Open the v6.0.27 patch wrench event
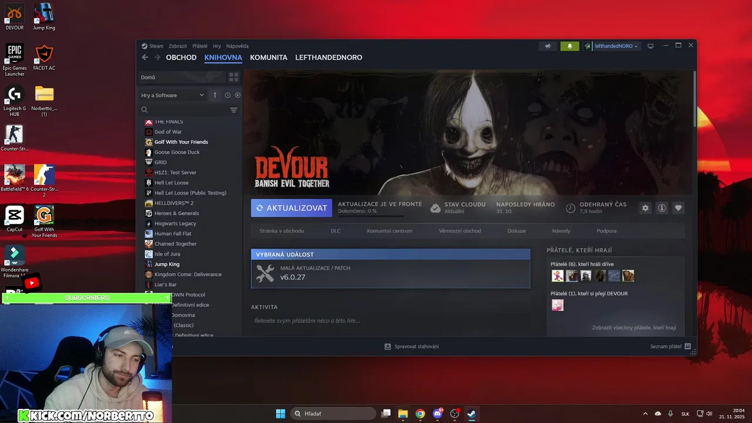 pyautogui.click(x=390, y=274)
